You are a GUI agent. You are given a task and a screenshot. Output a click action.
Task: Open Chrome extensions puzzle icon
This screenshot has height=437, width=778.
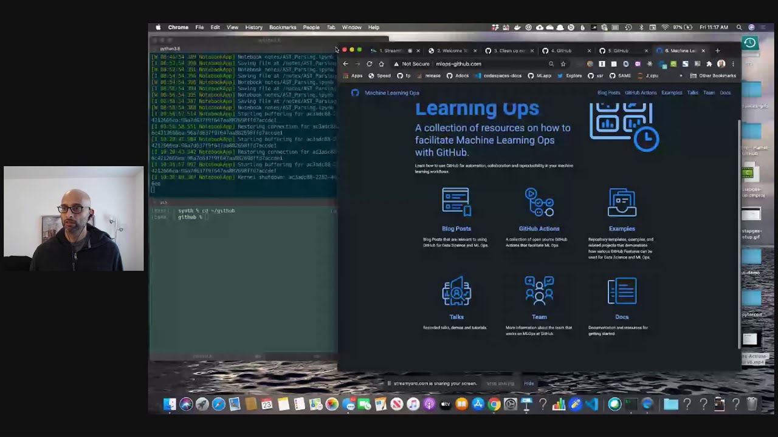point(709,64)
